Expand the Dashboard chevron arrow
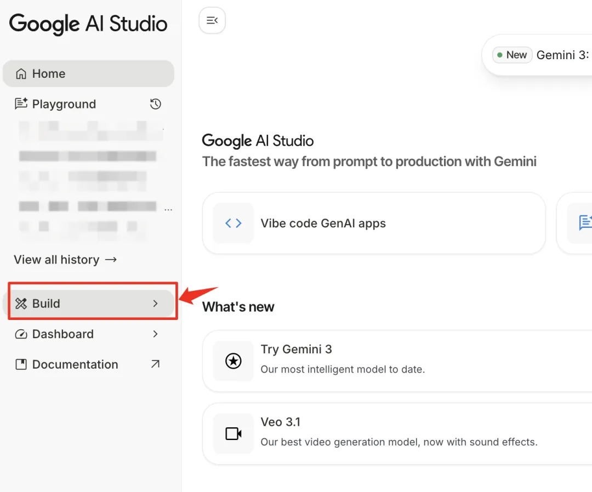Viewport: 592px width, 492px height. [156, 334]
